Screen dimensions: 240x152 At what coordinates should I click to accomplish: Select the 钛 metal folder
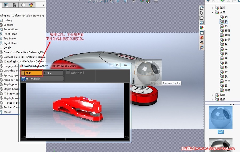point(224,63)
